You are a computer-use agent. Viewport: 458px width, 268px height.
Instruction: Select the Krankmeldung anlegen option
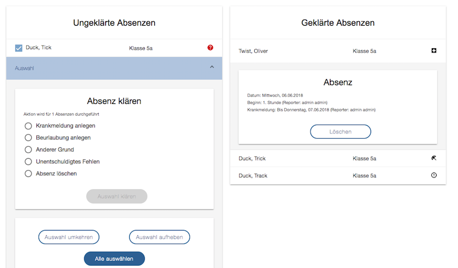28,126
